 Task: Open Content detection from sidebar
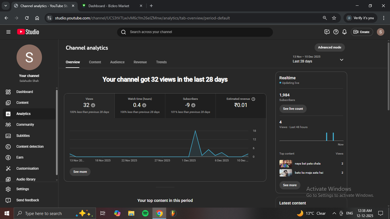pyautogui.click(x=30, y=147)
